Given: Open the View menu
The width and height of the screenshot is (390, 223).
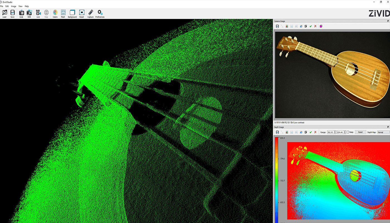Looking at the screenshot, I should (x=20, y=6).
